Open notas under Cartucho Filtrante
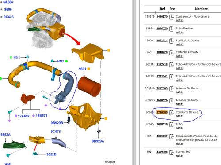This screenshot has width=221, height=165. tap(179, 56)
